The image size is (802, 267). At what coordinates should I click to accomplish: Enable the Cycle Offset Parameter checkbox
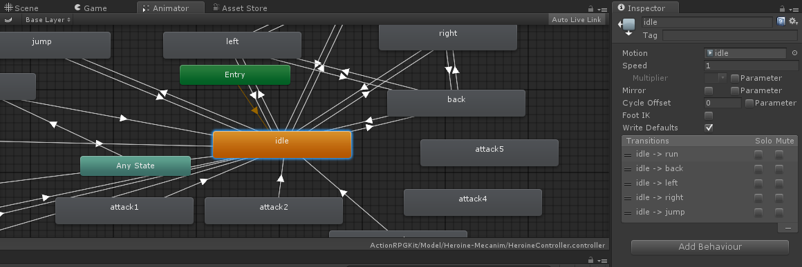point(749,103)
